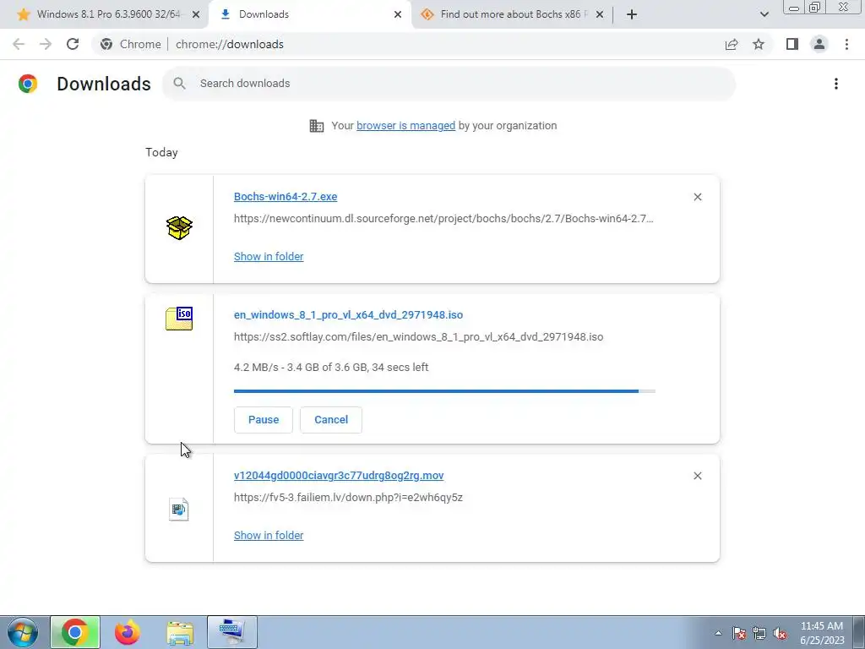
Task: Open the Downloads page more actions menu
Action: pos(836,84)
